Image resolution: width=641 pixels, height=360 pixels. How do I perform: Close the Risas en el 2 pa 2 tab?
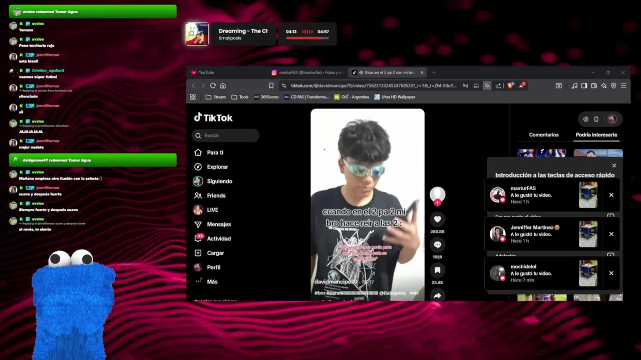[422, 72]
